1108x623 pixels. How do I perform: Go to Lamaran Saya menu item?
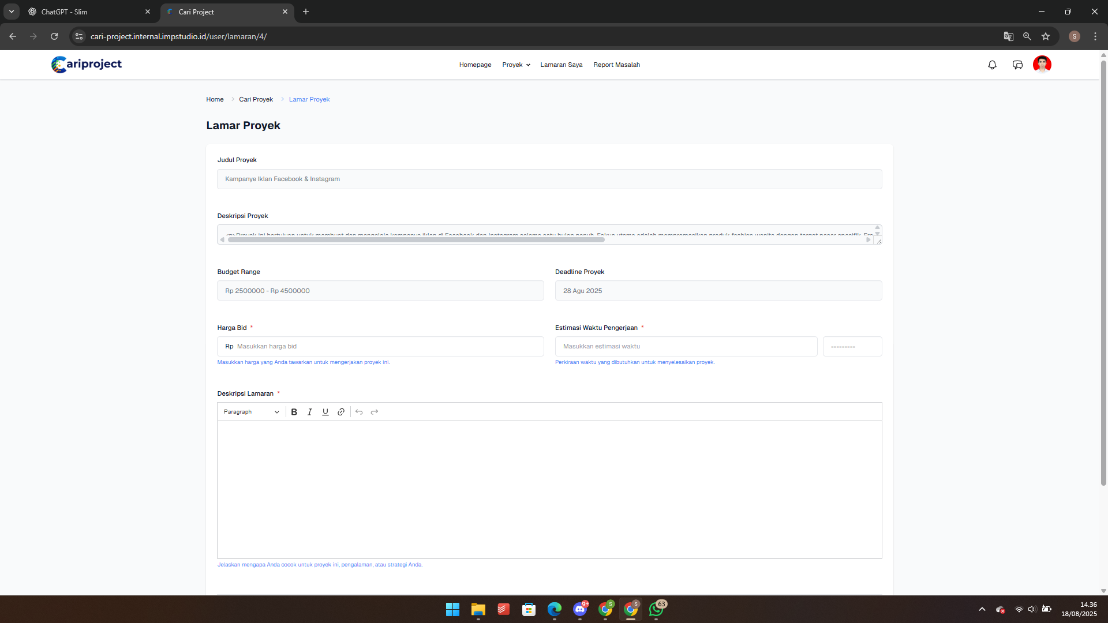(x=561, y=65)
